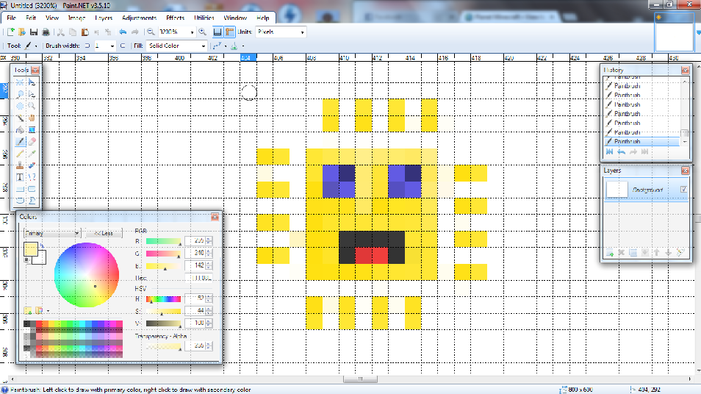Select the Line/Curve tool
701x394 pixels.
[x=32, y=177]
